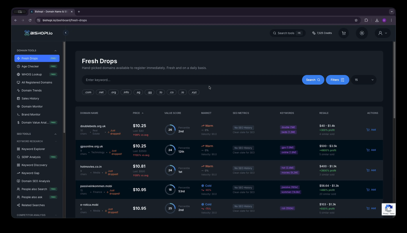Click the Price column sort header
Image resolution: width=407 pixels, height=233 pixels.
[x=138, y=113]
